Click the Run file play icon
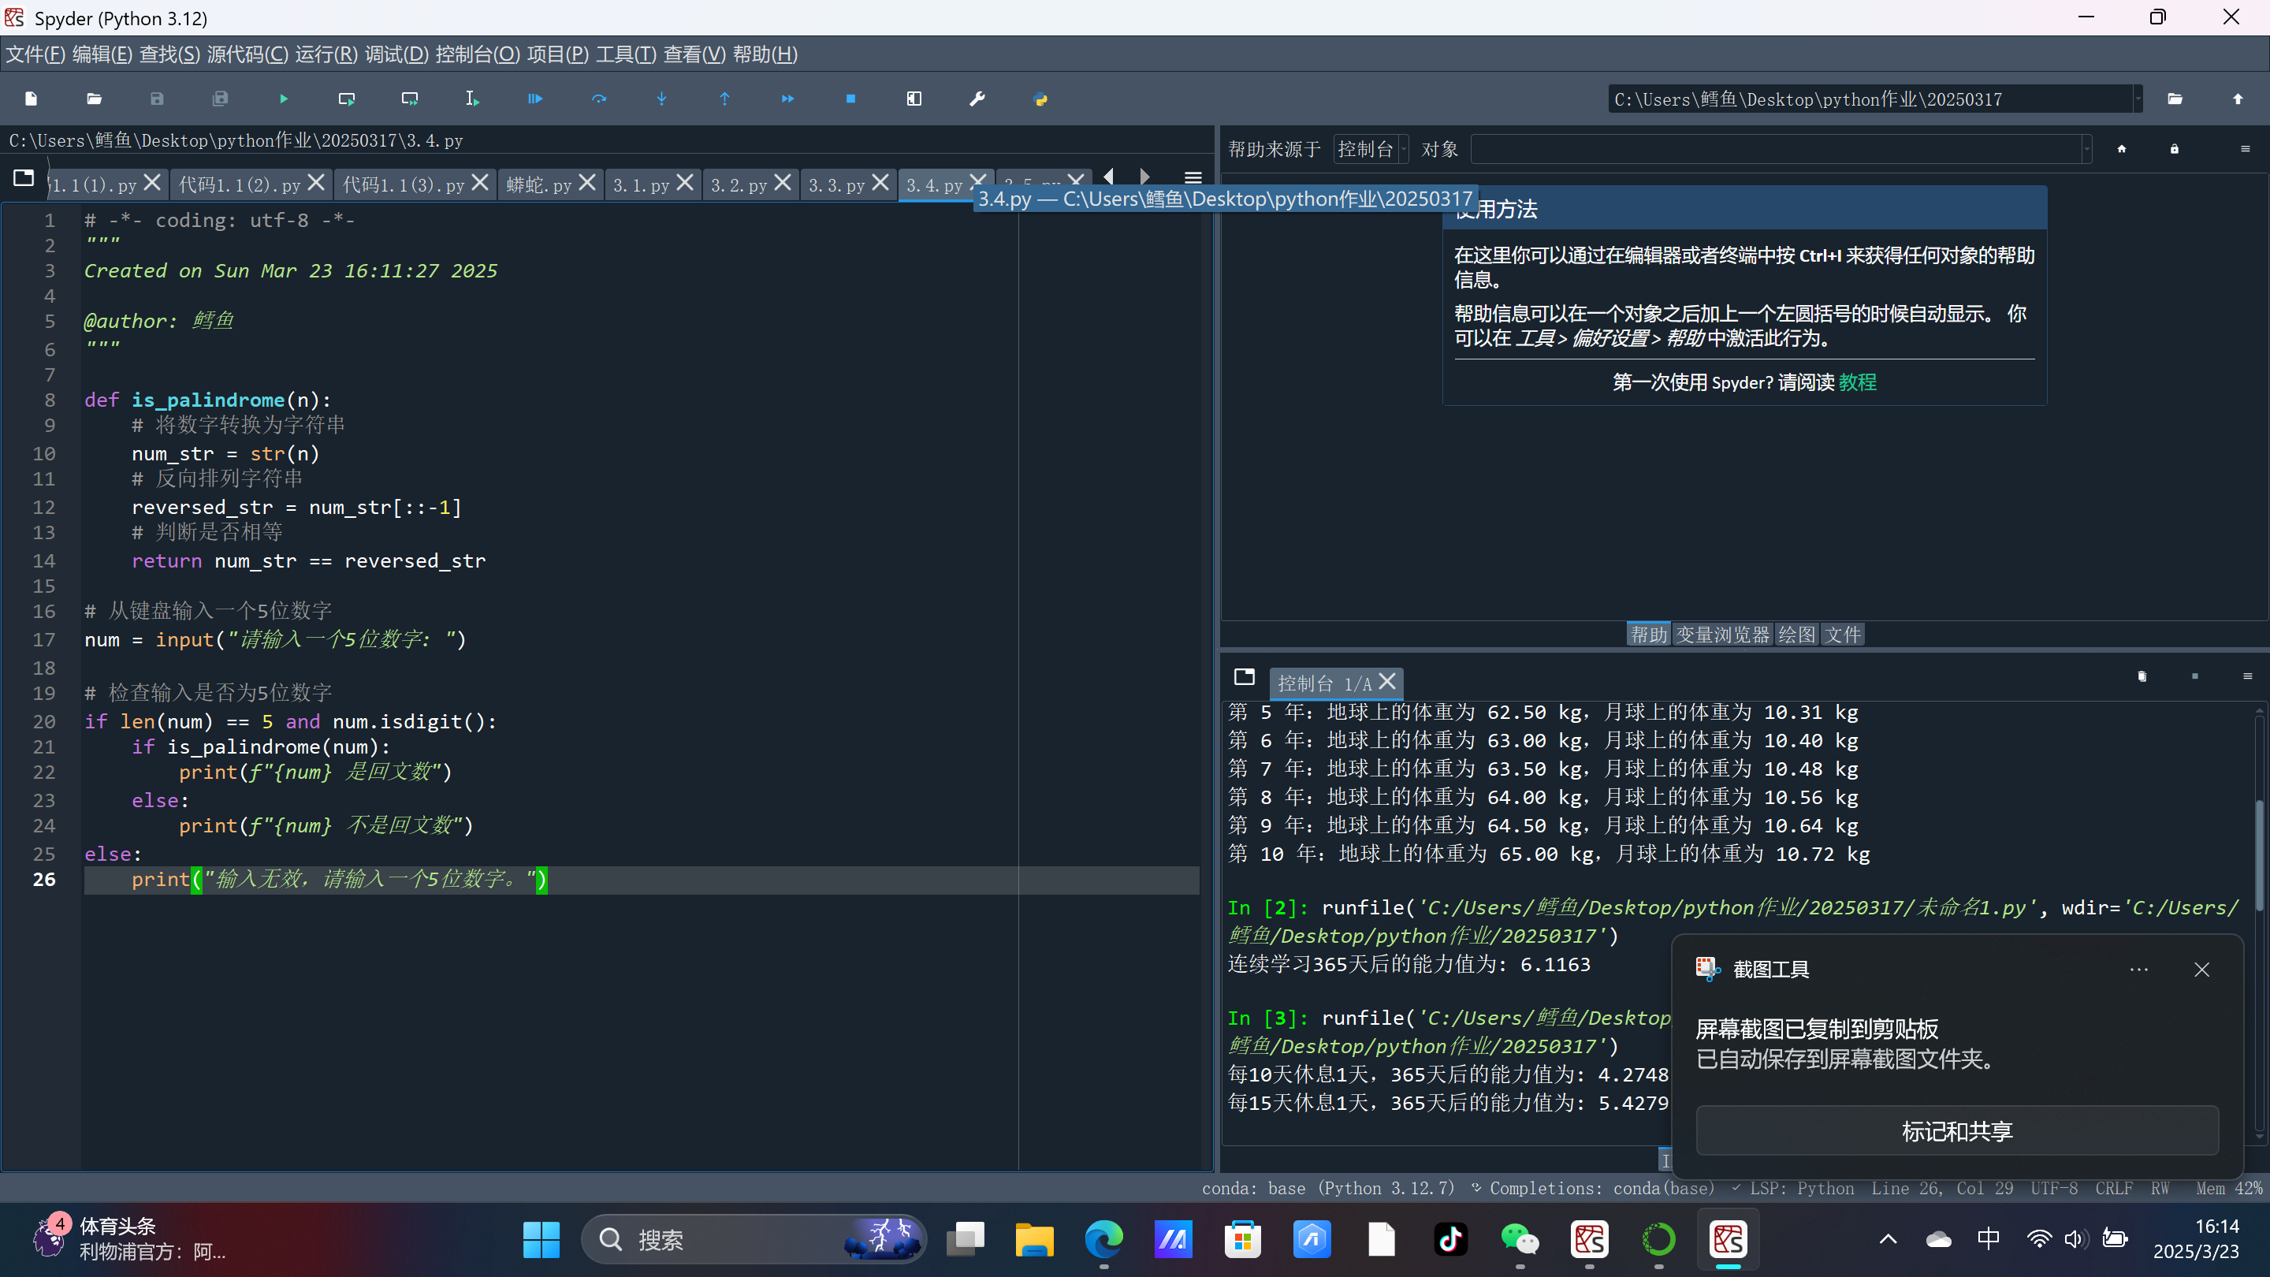The image size is (2270, 1277). [283, 99]
